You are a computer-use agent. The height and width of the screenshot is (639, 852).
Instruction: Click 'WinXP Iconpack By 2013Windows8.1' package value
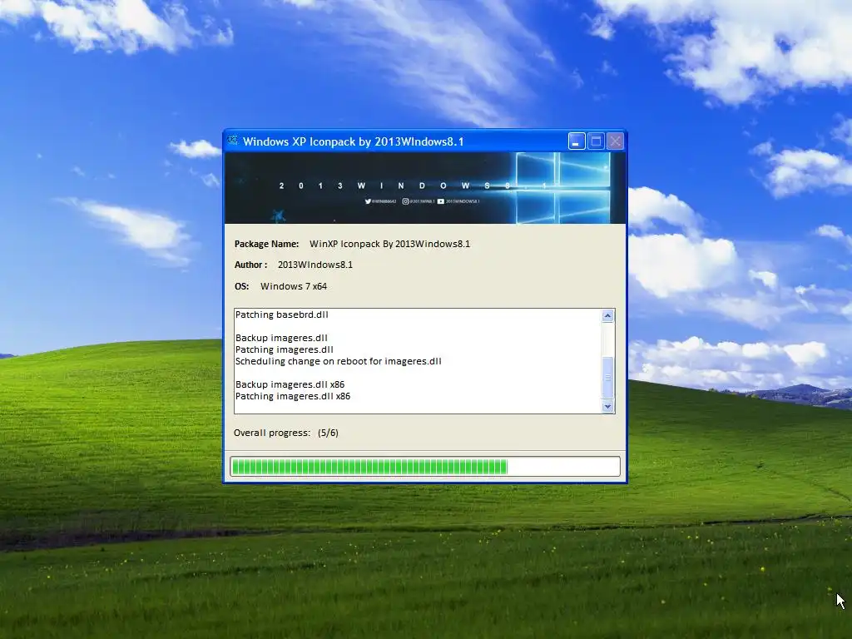(x=389, y=244)
